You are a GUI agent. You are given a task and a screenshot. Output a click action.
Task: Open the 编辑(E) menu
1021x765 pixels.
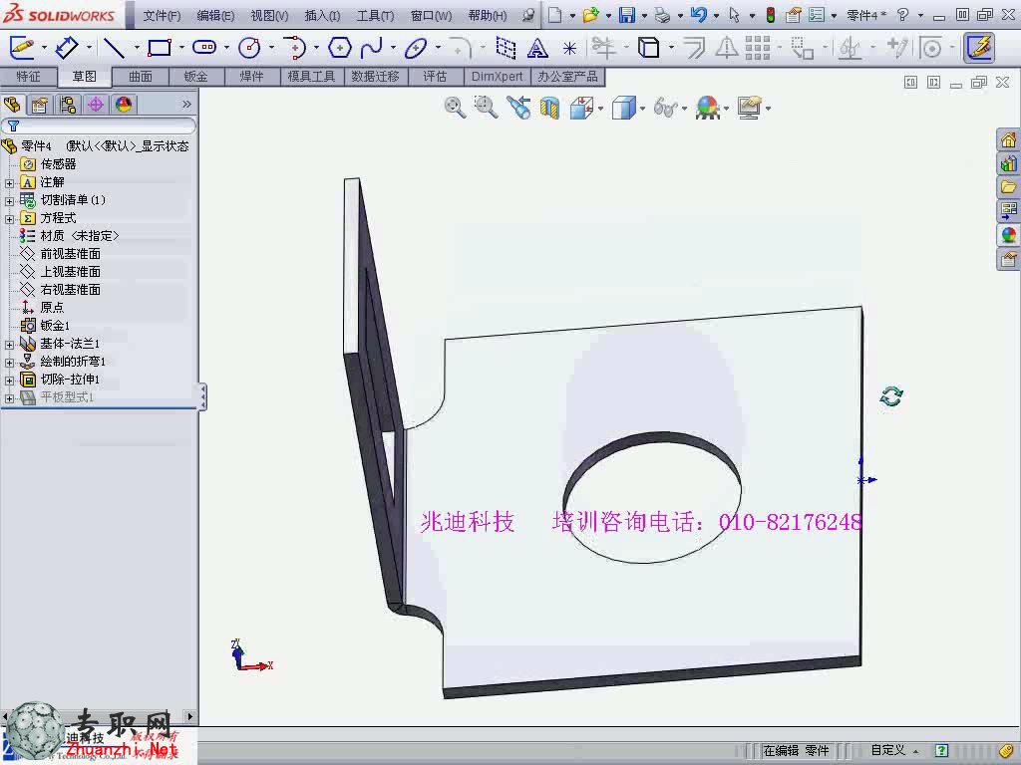pos(215,16)
